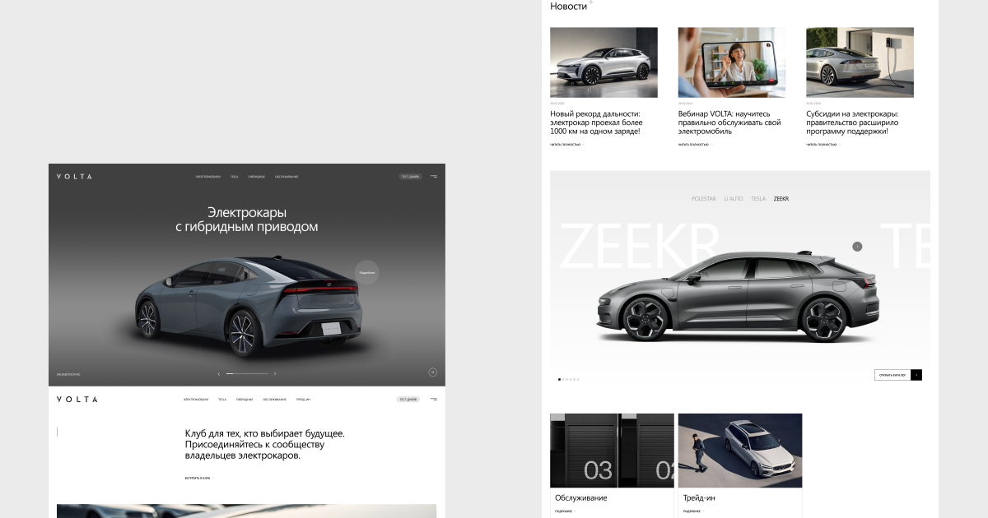Viewport: 988px width, 518px height.
Task: Select the TESLA brand tab
Action: (x=758, y=199)
